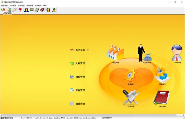Click the framed landscape picture toolbar icon
185x119 pixels.
pyautogui.click(x=32, y=9)
